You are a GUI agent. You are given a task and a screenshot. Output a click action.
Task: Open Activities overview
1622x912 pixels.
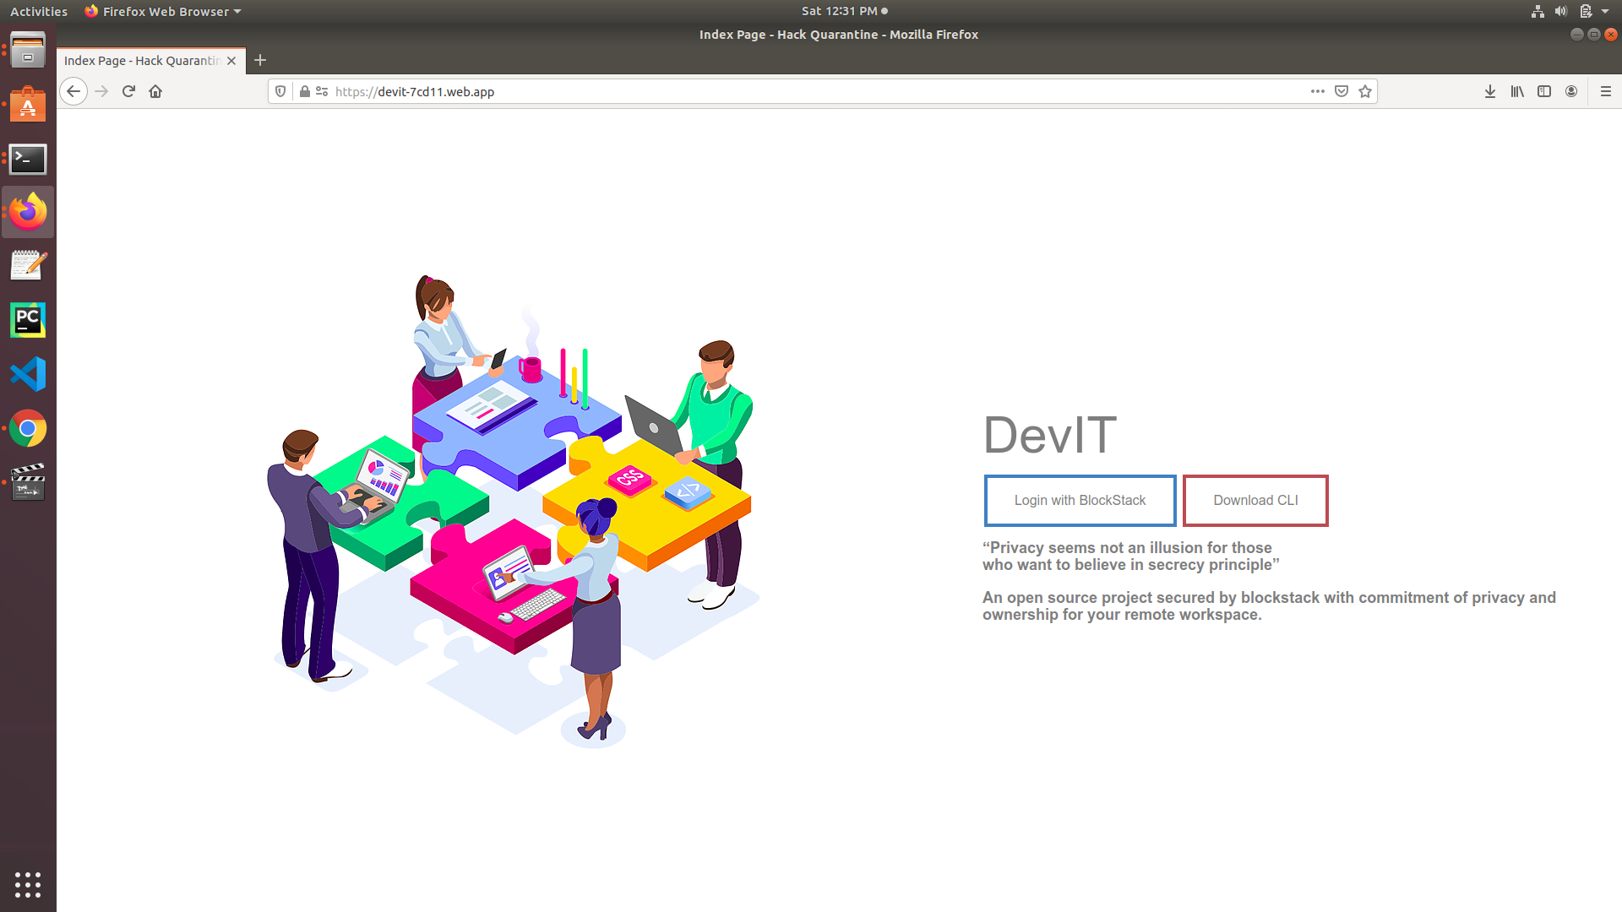point(39,11)
